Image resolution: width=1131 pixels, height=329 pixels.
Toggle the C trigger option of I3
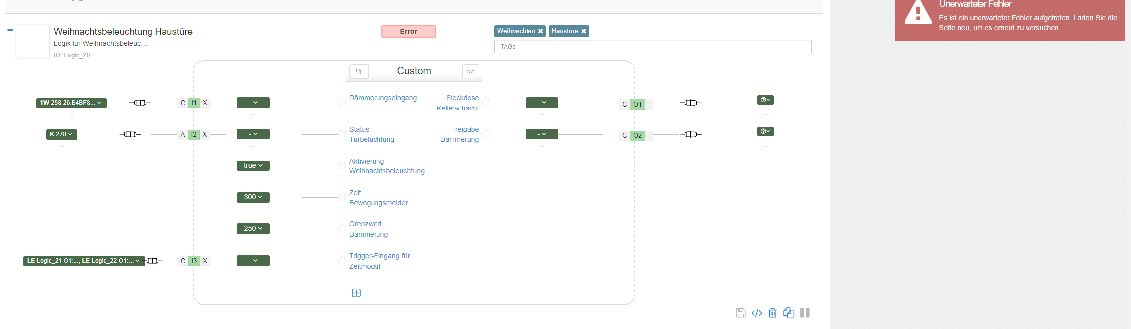click(183, 261)
